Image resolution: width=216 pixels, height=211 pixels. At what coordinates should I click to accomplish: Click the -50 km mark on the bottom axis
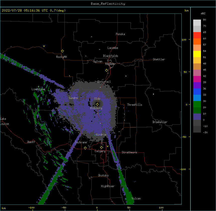click(64, 208)
